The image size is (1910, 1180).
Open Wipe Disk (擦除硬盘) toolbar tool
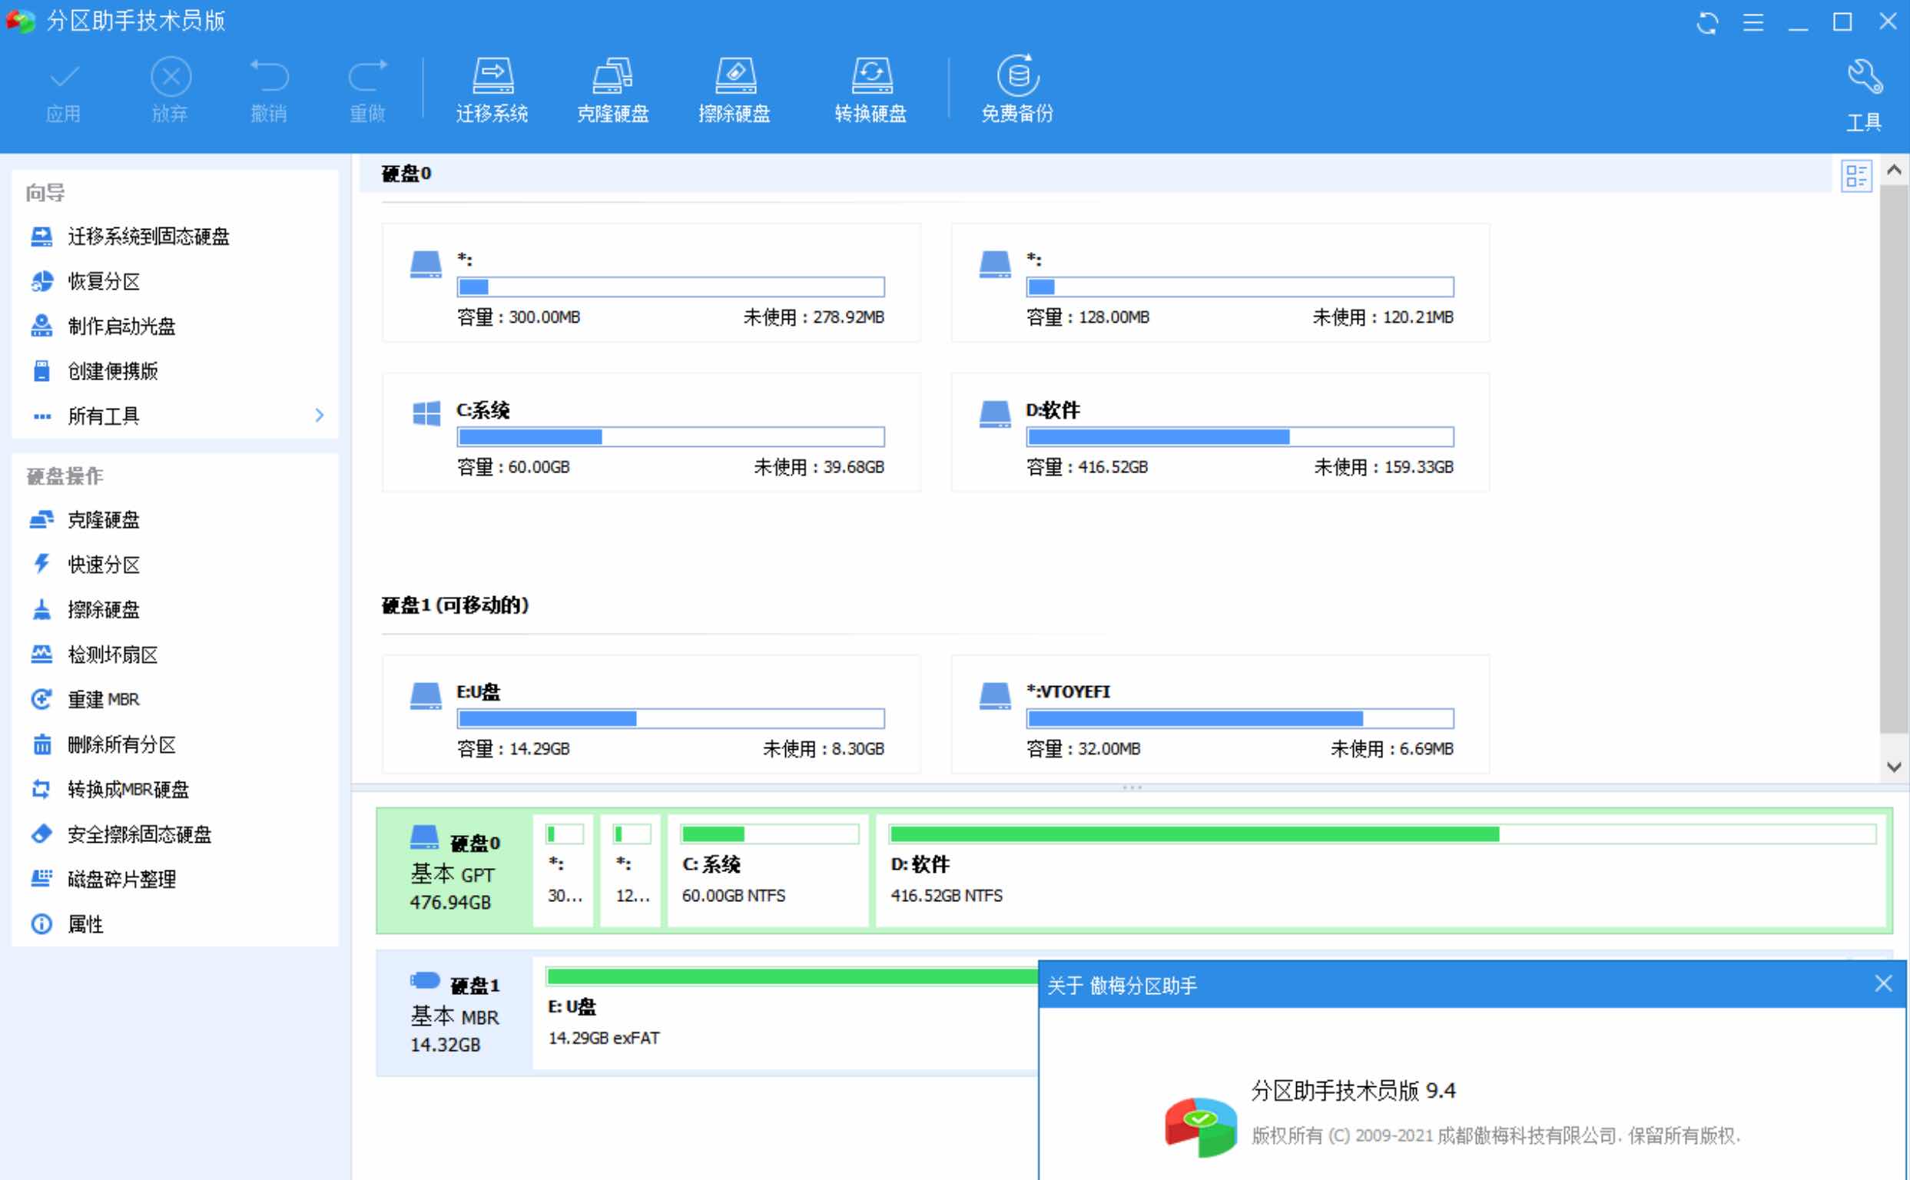pos(734,90)
